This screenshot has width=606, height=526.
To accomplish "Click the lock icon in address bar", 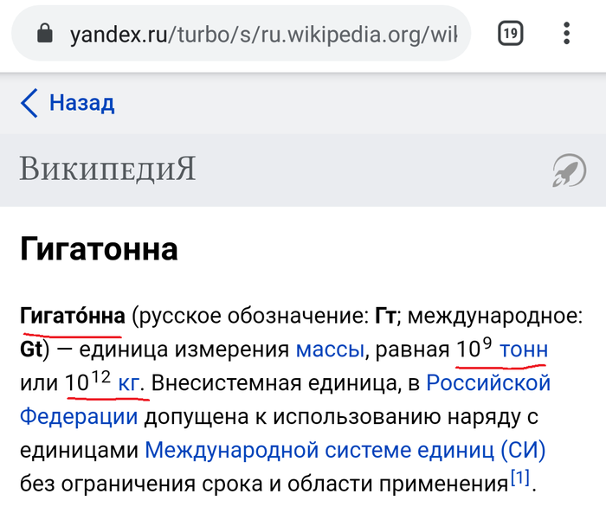I will click(42, 35).
